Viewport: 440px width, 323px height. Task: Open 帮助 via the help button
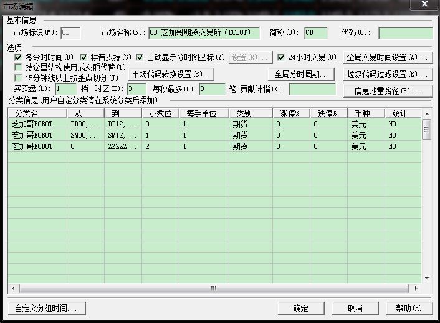point(408,308)
